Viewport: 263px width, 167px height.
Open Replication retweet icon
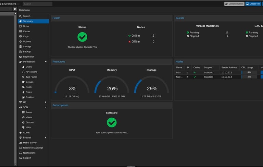tap(20, 57)
